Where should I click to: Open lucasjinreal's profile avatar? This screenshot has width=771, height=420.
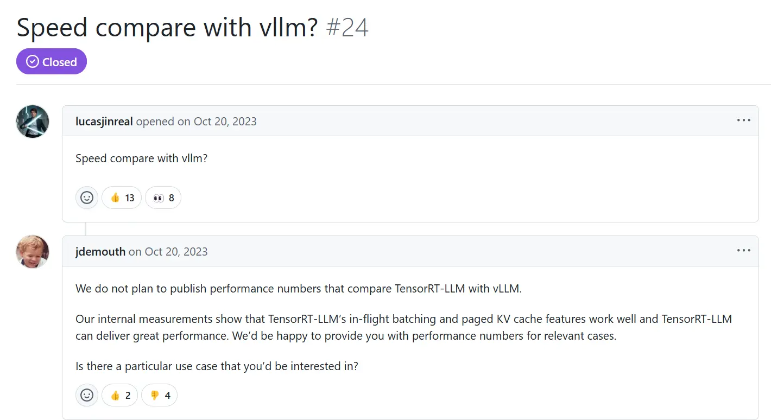coord(33,122)
